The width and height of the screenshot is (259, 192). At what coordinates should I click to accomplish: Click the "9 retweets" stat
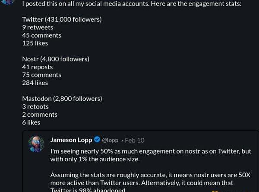pos(38,27)
